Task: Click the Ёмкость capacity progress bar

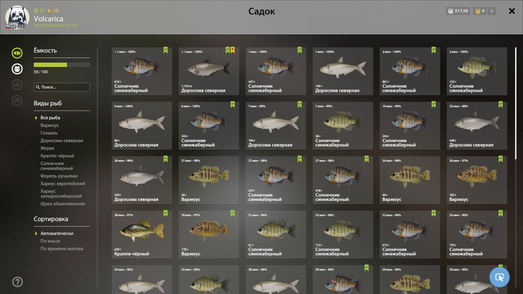Action: pyautogui.click(x=62, y=65)
